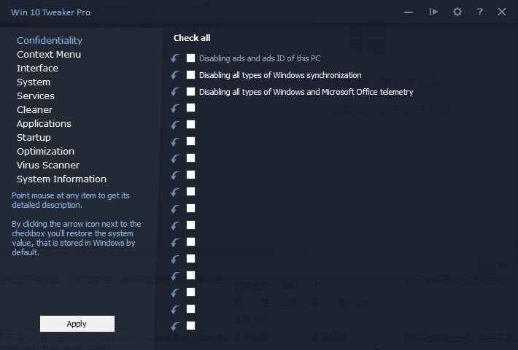Open help with the question mark icon
518x350 pixels.
coord(479,12)
